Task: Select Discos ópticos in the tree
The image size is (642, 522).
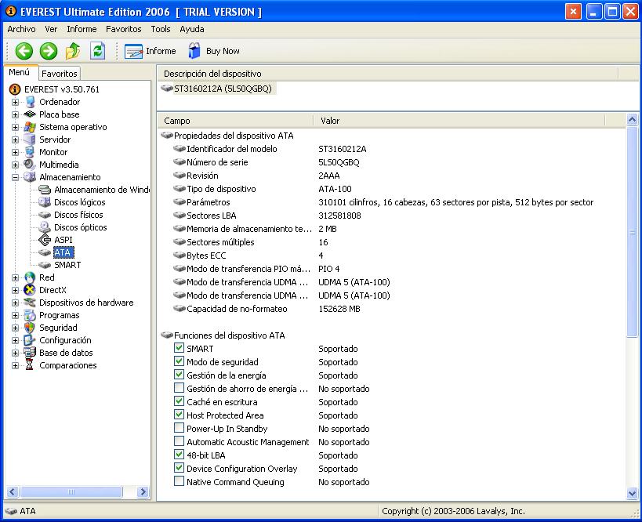Action: [80, 227]
